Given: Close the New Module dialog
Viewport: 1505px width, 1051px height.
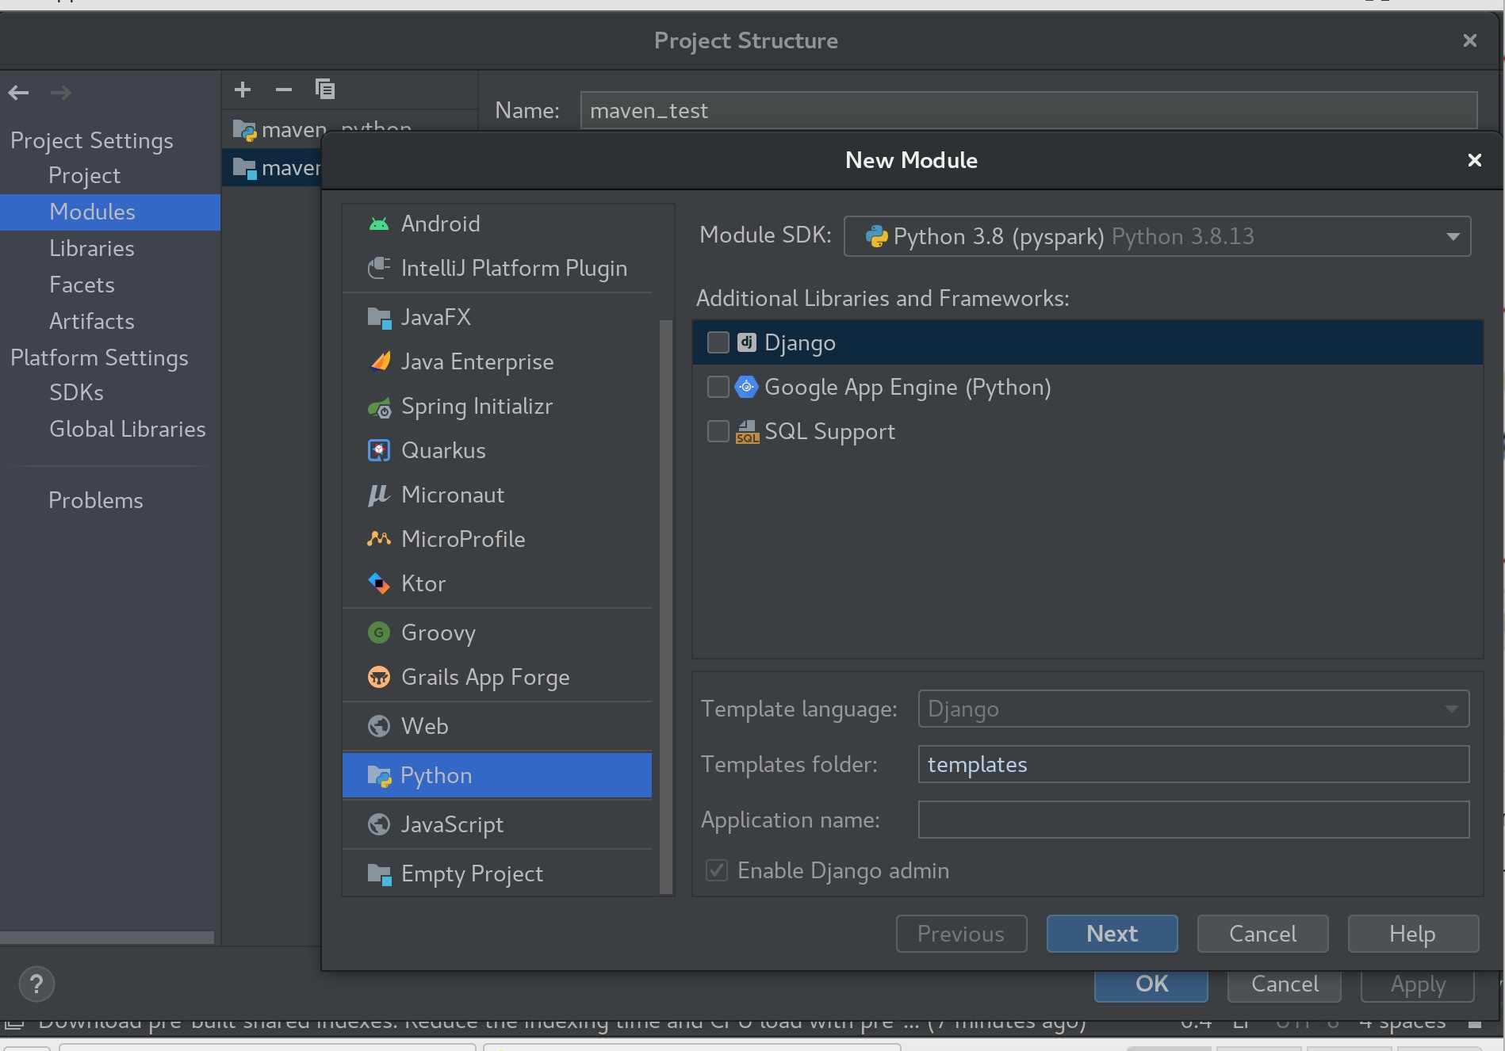Looking at the screenshot, I should (x=1475, y=160).
